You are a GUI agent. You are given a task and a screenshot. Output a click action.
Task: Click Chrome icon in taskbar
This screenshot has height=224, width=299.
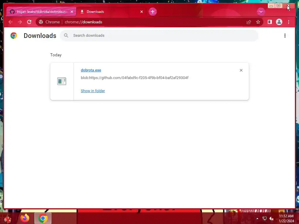coord(43,218)
